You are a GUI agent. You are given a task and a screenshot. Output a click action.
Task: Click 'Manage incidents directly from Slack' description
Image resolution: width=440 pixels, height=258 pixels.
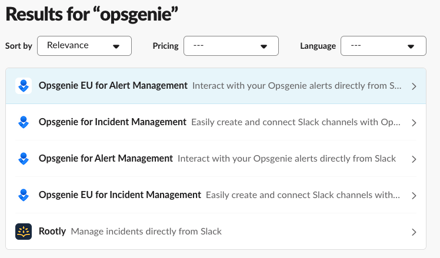pyautogui.click(x=146, y=232)
